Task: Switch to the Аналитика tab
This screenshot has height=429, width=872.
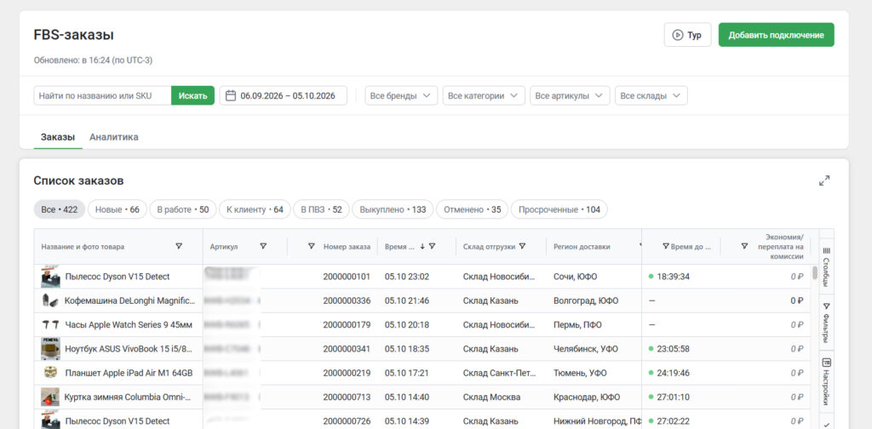Action: point(114,137)
